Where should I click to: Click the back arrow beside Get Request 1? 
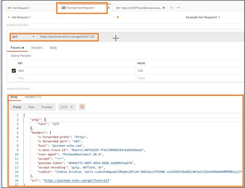[x=9, y=18]
